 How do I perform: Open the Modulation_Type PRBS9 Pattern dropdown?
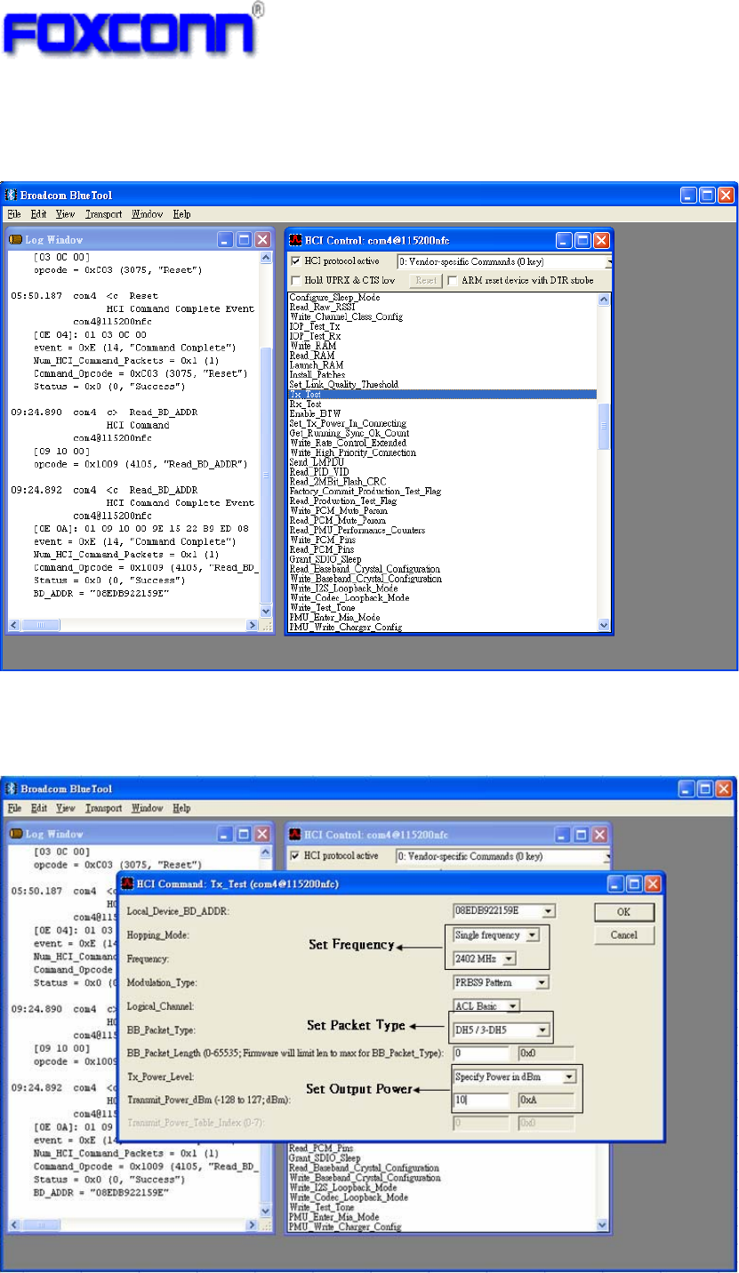[x=542, y=983]
